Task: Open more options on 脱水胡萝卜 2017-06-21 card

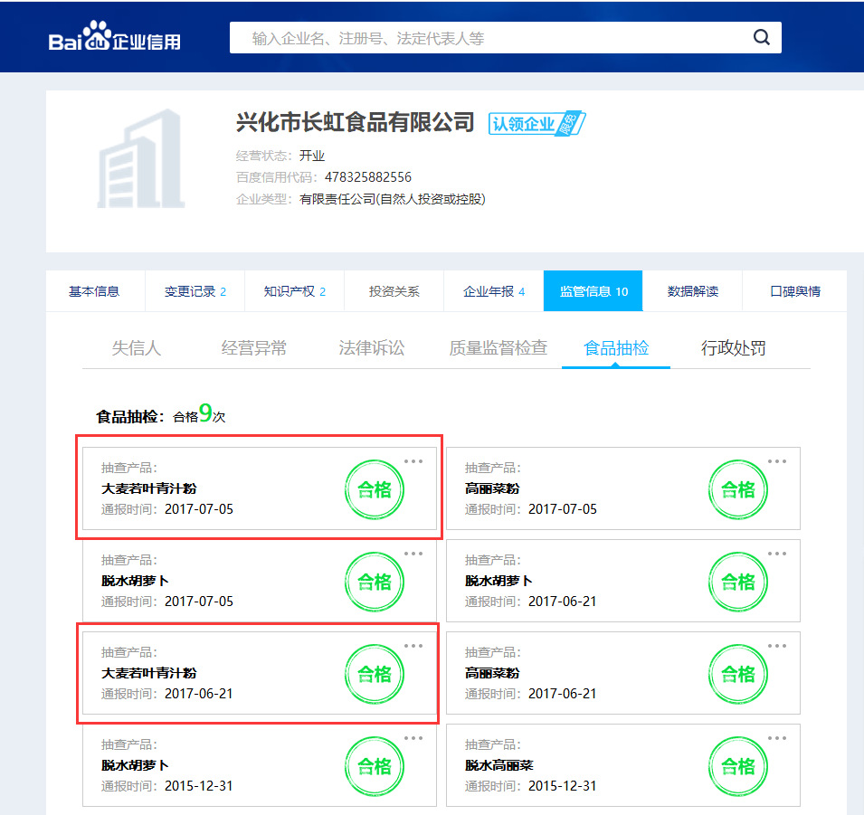Action: pyautogui.click(x=777, y=554)
